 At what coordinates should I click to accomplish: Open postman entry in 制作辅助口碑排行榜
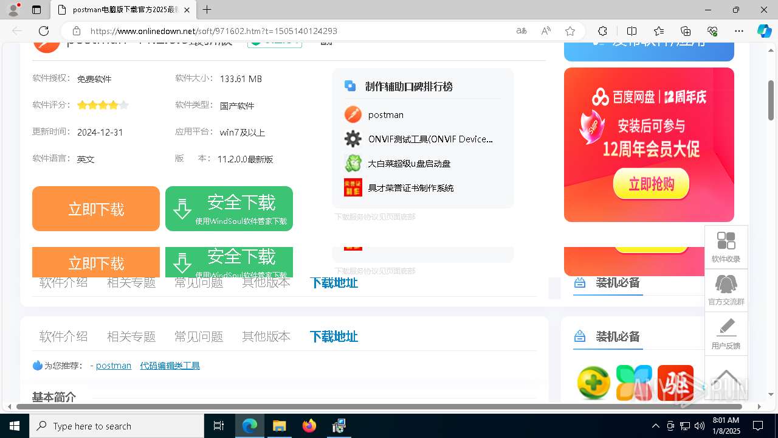click(x=386, y=114)
